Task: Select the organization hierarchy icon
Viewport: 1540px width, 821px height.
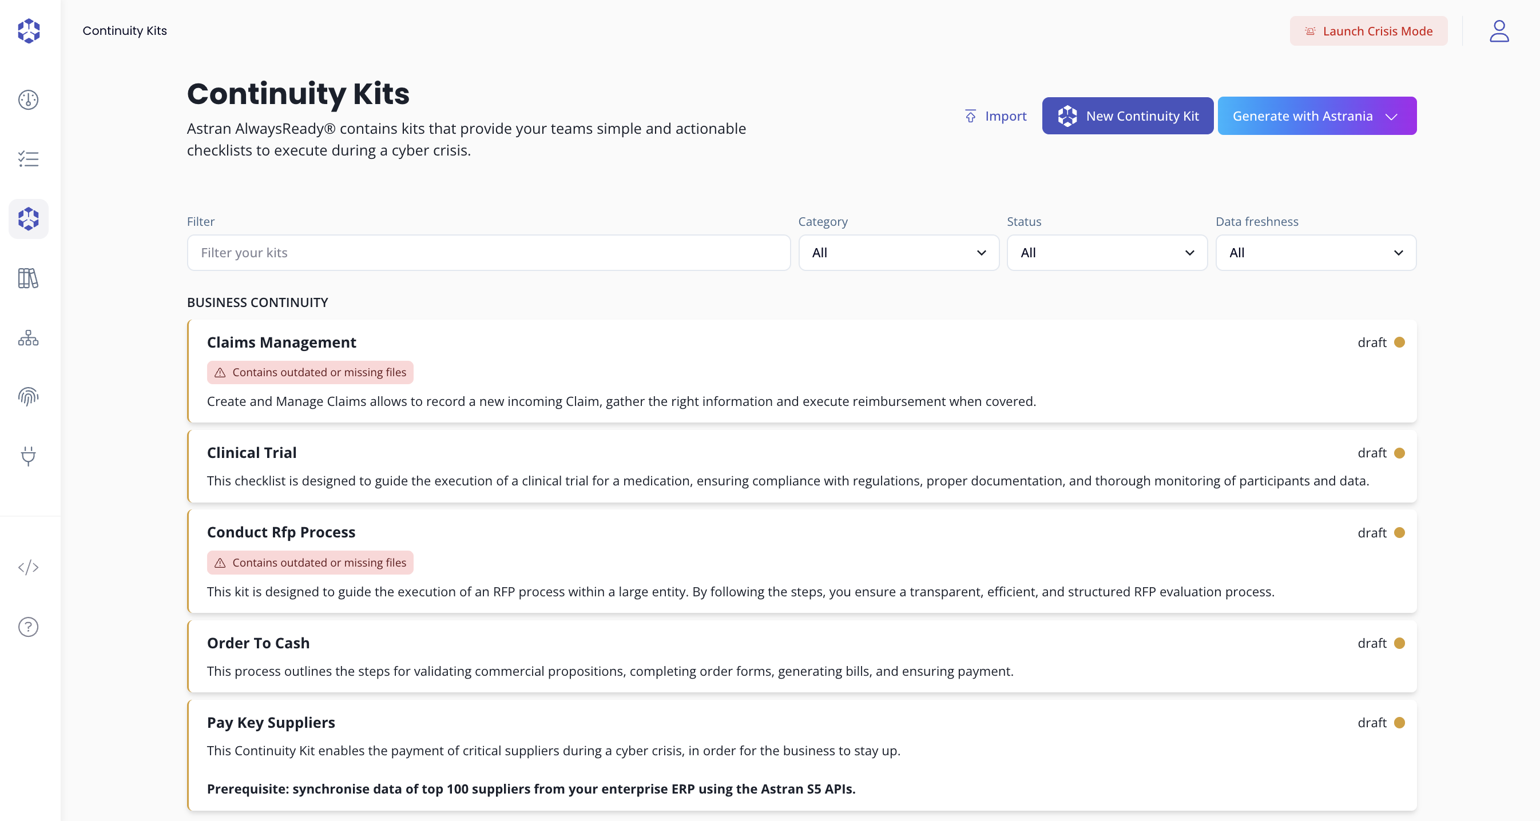Action: 28,337
